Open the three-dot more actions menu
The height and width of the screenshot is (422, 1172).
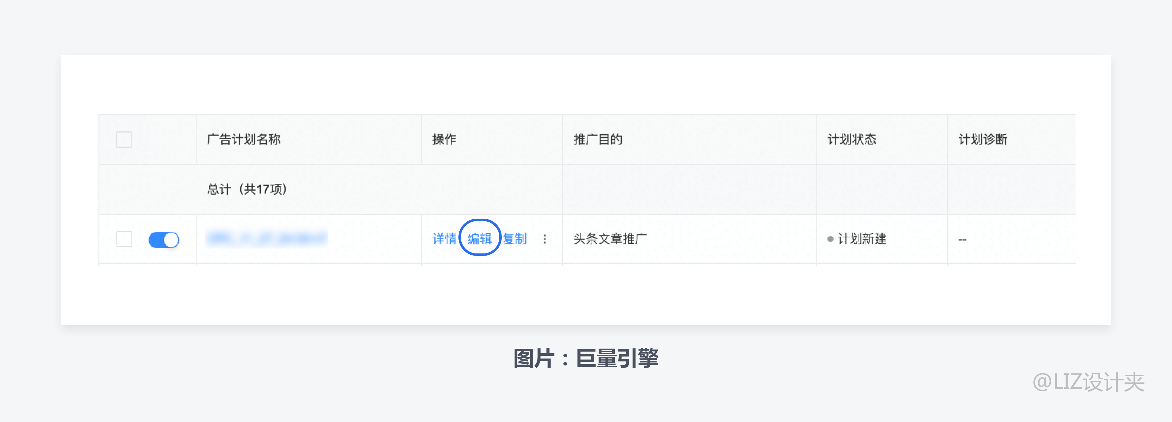pyautogui.click(x=544, y=239)
